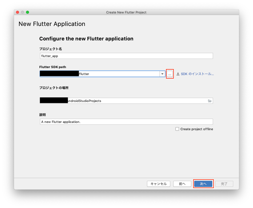Image resolution: width=253 pixels, height=208 pixels.
Task: Click the yellow minimize button
Action: click(x=22, y=12)
